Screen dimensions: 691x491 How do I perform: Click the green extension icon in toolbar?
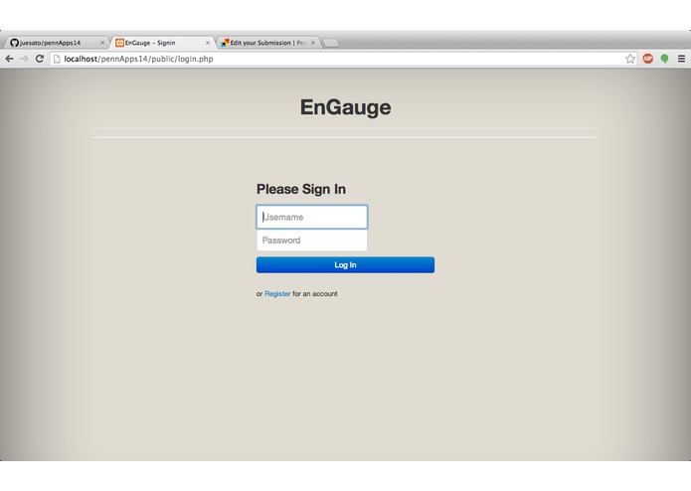664,59
